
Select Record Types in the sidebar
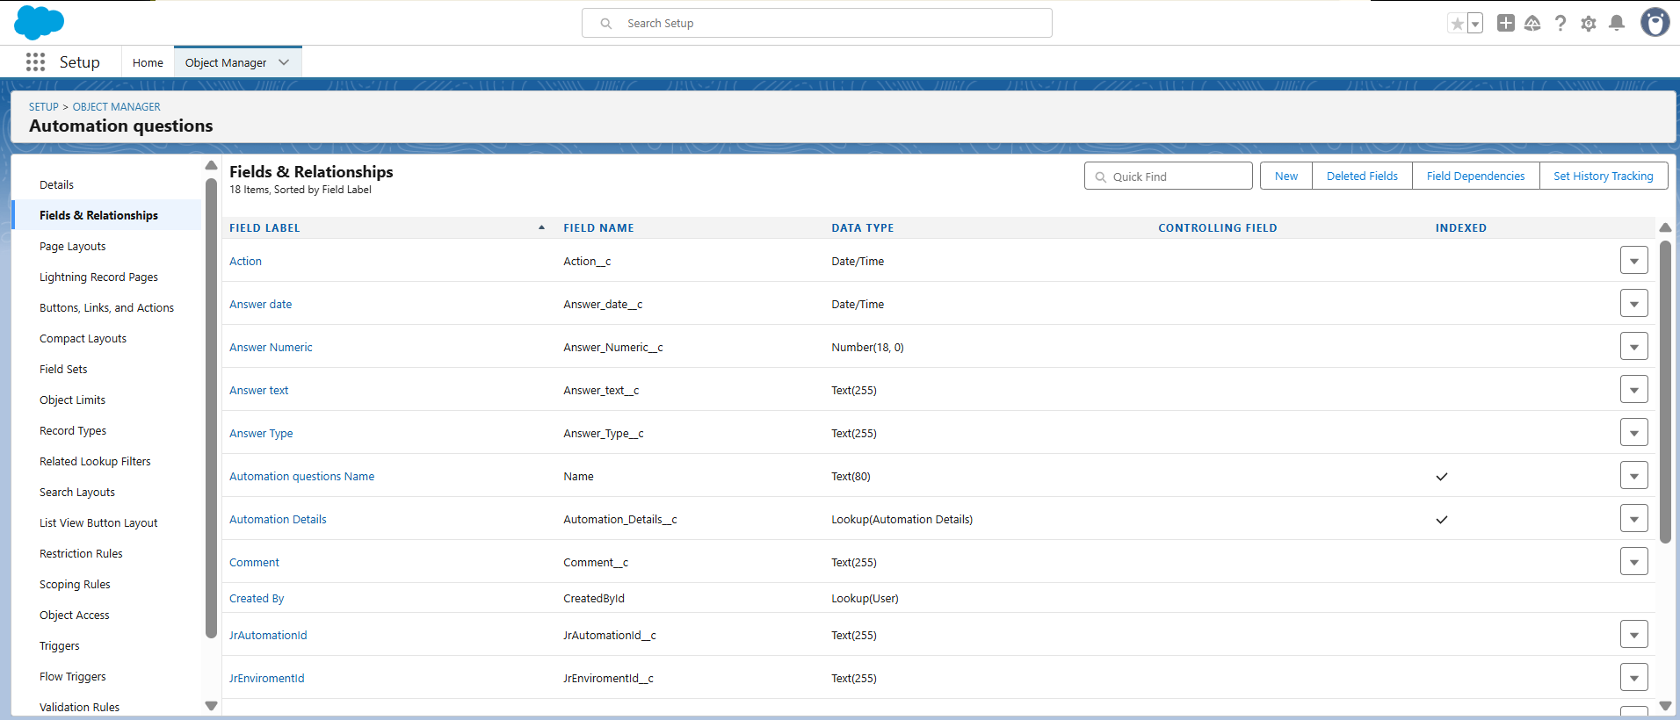(x=73, y=431)
